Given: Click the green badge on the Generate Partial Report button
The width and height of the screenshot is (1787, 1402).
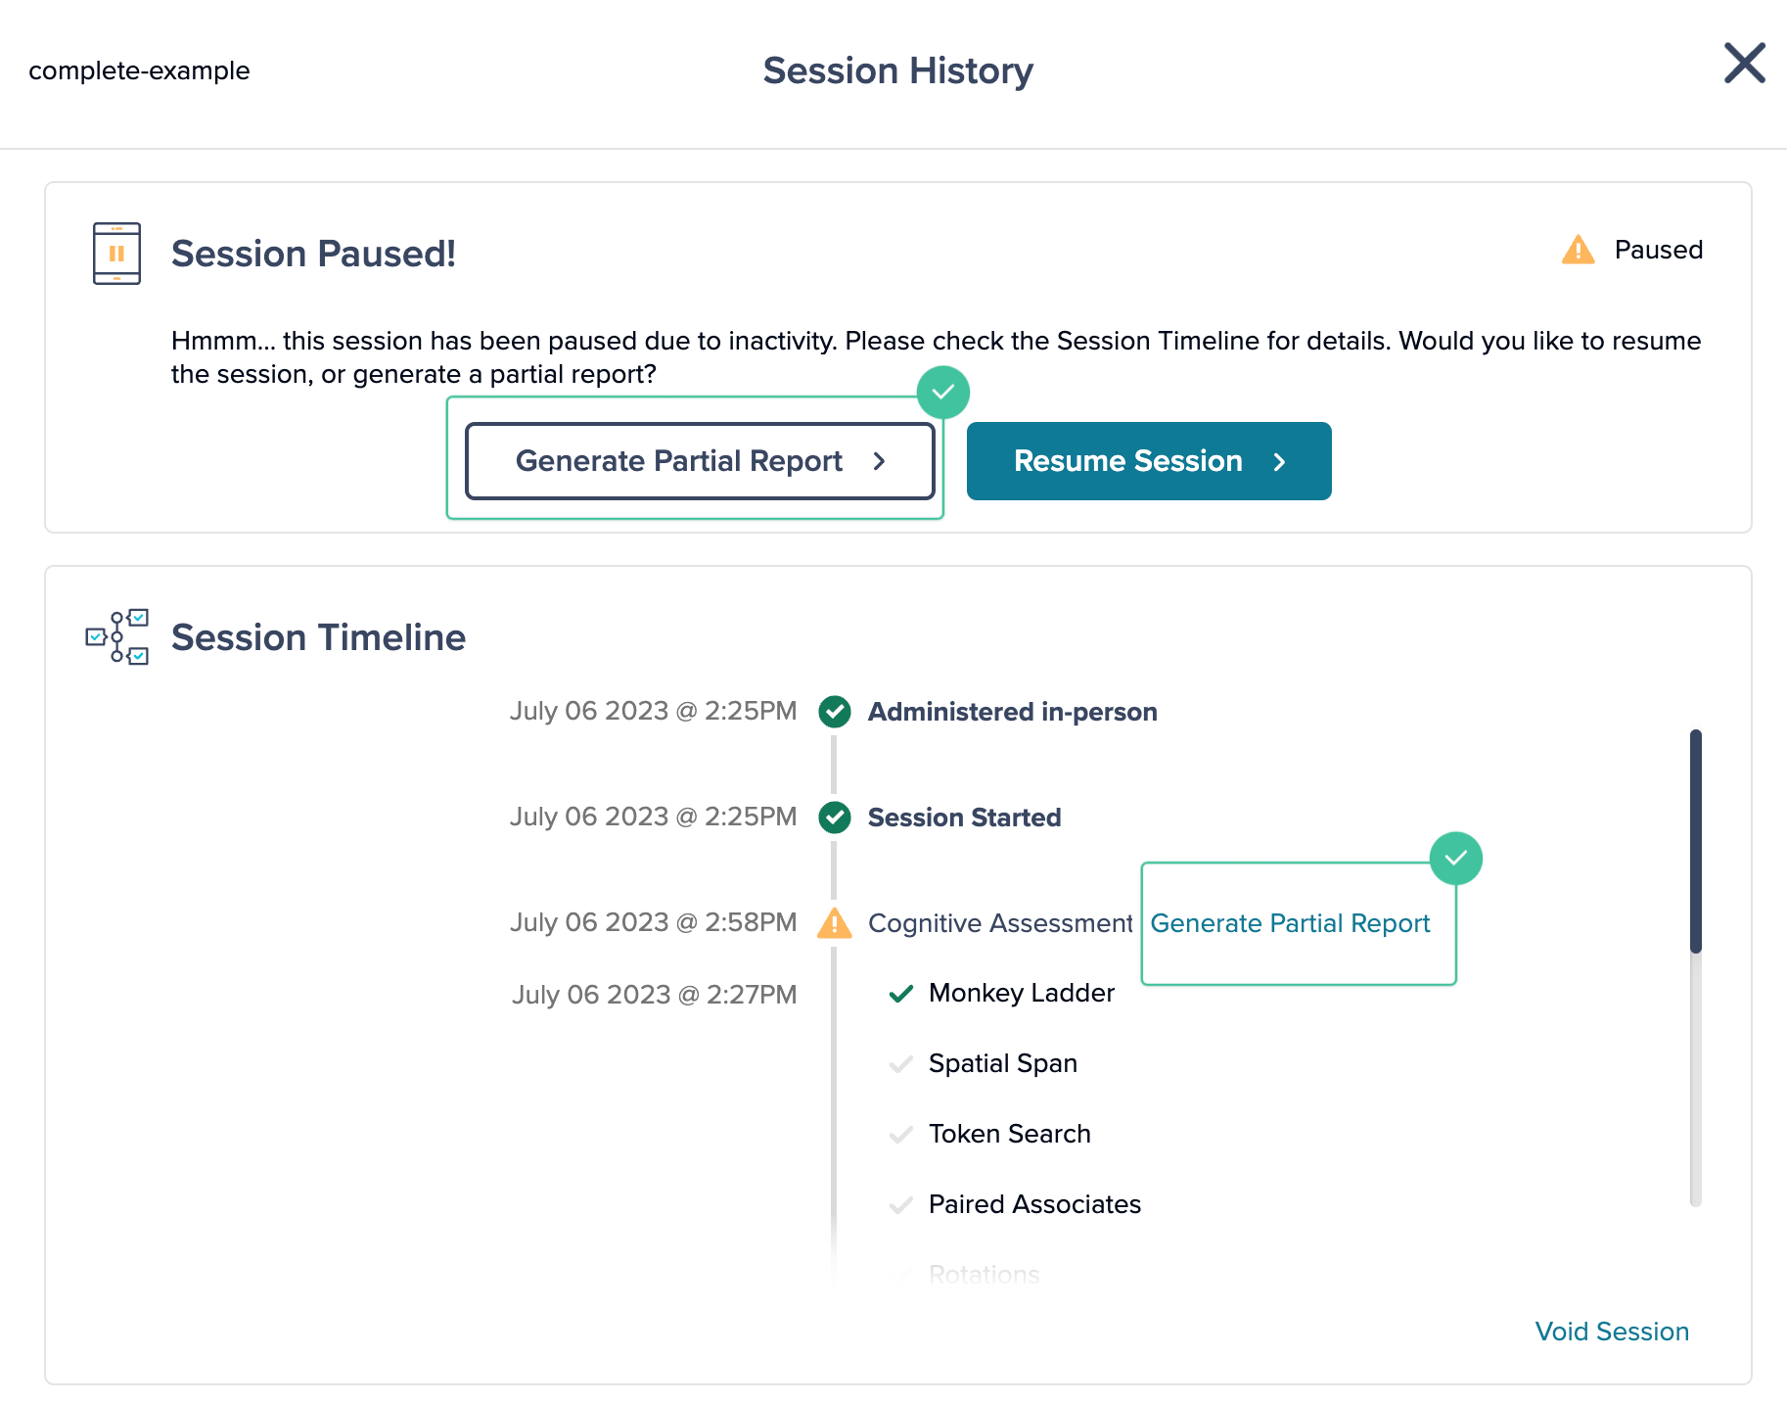Looking at the screenshot, I should (x=942, y=393).
